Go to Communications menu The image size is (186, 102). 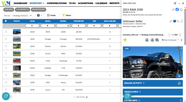click(57, 3)
